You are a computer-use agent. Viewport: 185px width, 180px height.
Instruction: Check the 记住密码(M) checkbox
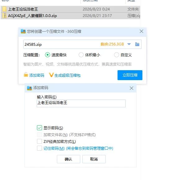pos(39,148)
